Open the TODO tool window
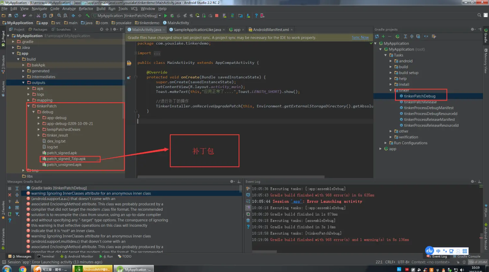The image size is (489, 272). (125, 256)
